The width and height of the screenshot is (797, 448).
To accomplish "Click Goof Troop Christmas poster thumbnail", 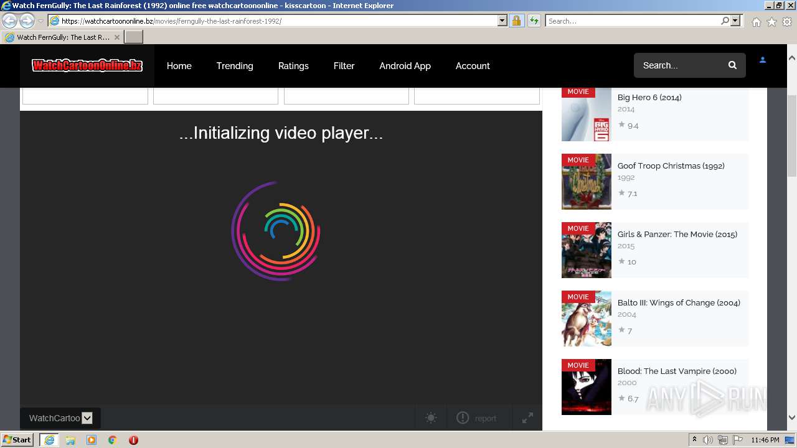I will [587, 182].
